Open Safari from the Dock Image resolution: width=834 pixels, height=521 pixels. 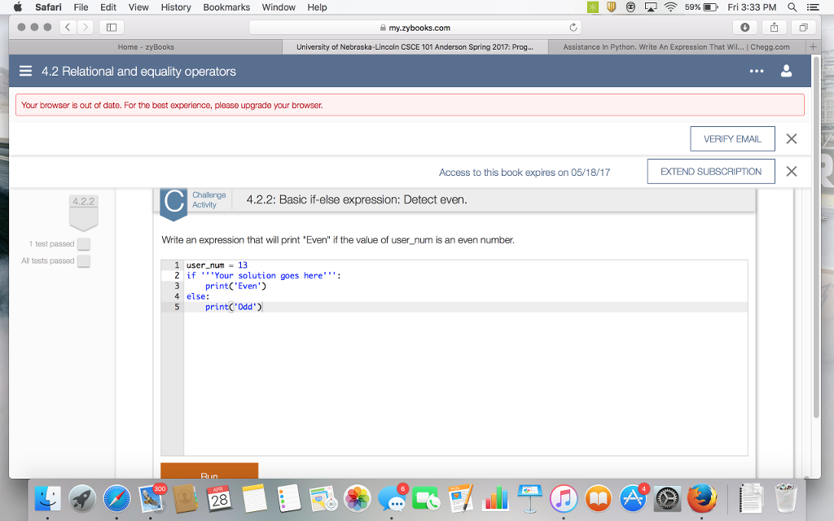[x=116, y=499]
